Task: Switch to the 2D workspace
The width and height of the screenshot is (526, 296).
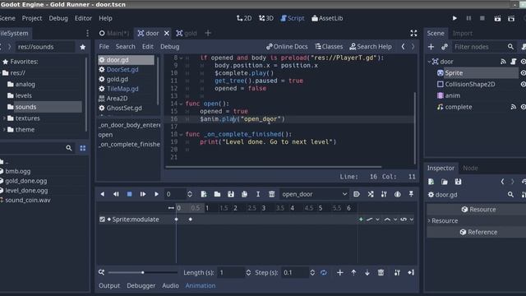Action: [244, 18]
